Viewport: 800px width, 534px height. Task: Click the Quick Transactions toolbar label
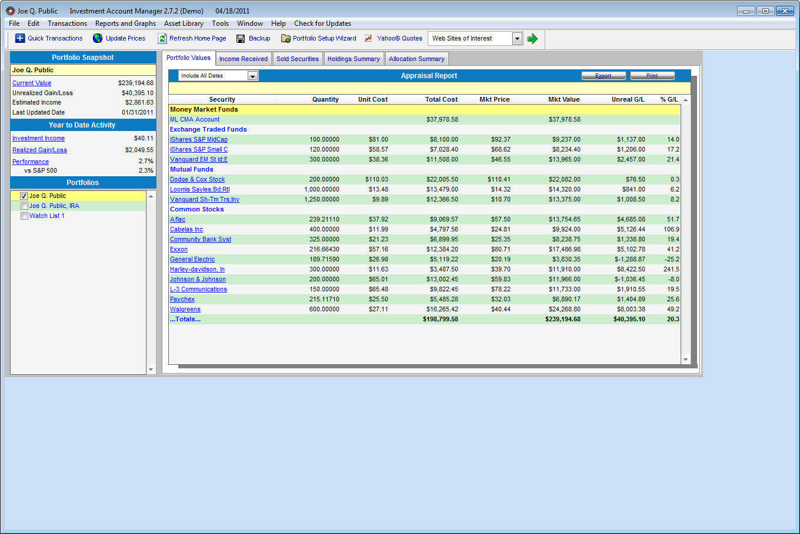(55, 38)
